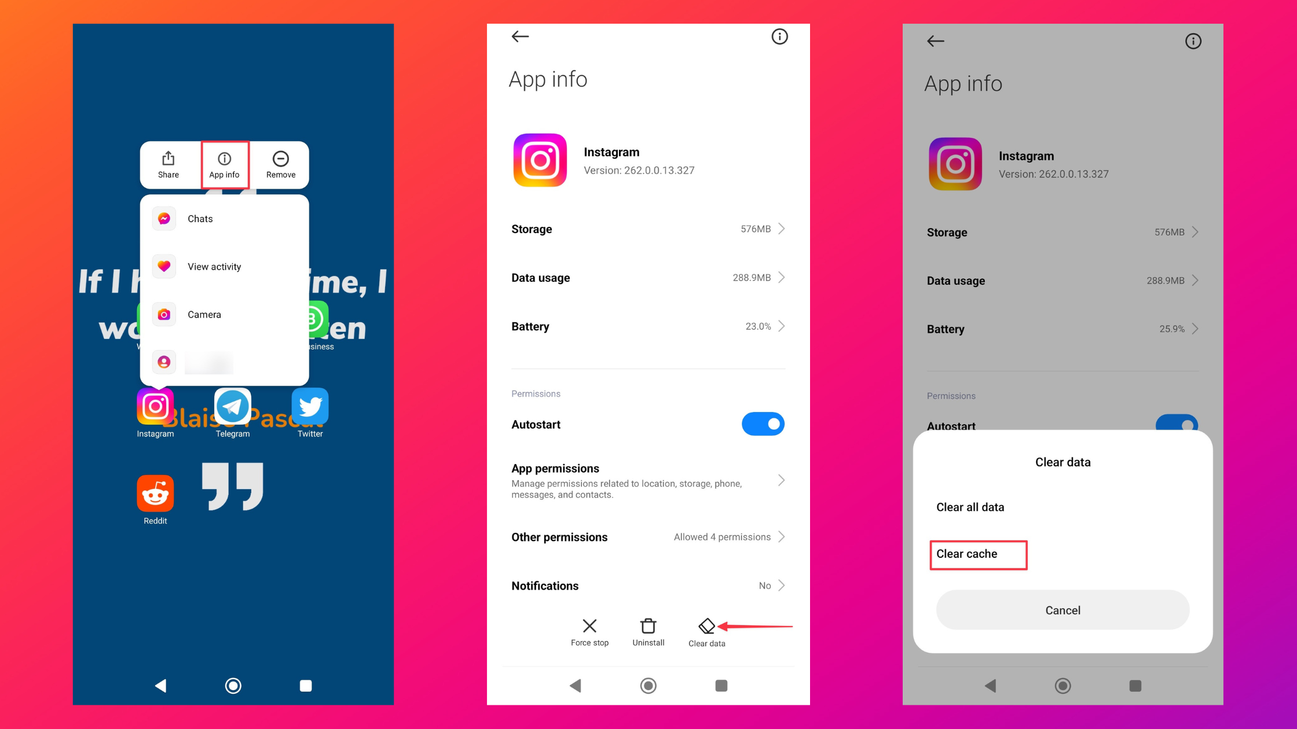Select Clear cache option
The width and height of the screenshot is (1297, 729).
tap(977, 554)
